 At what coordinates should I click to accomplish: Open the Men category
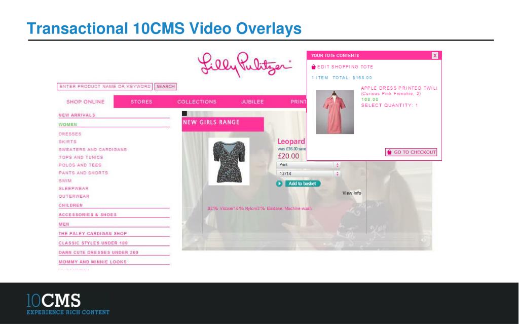(x=64, y=224)
